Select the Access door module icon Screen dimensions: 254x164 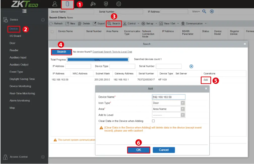pyautogui.click(x=67, y=4)
